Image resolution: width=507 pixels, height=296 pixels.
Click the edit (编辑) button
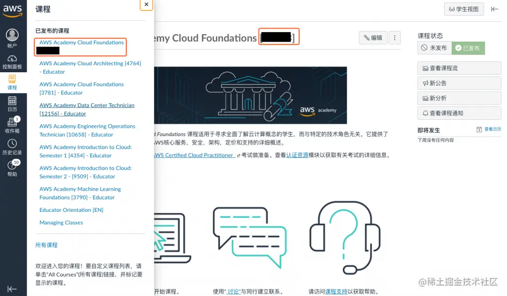[372, 38]
